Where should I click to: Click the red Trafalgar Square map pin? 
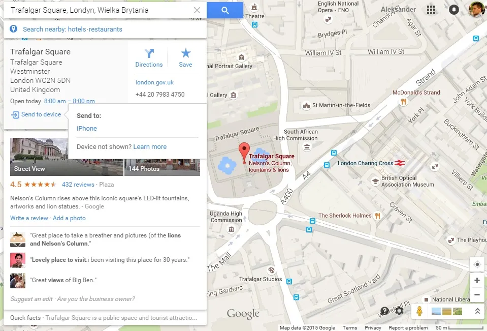tap(244, 153)
